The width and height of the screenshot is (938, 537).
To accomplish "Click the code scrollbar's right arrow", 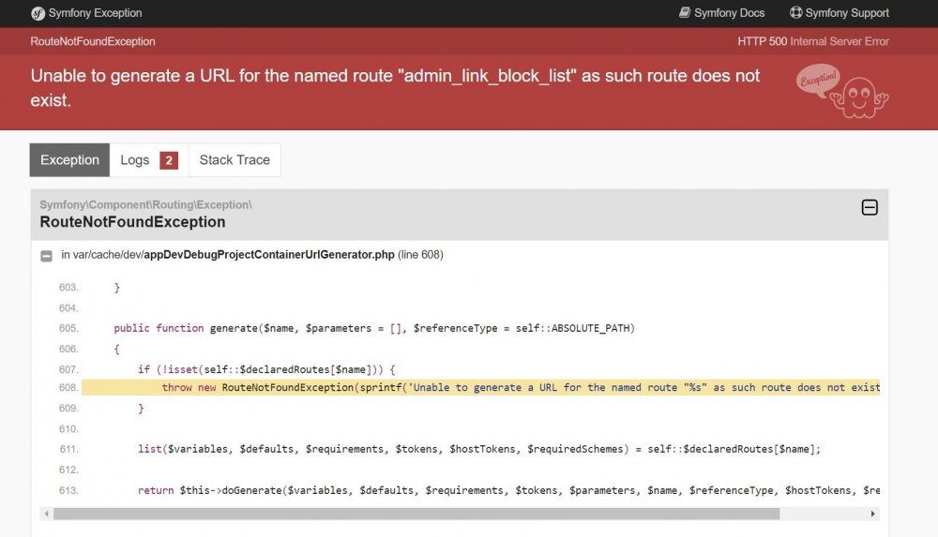I will (873, 514).
